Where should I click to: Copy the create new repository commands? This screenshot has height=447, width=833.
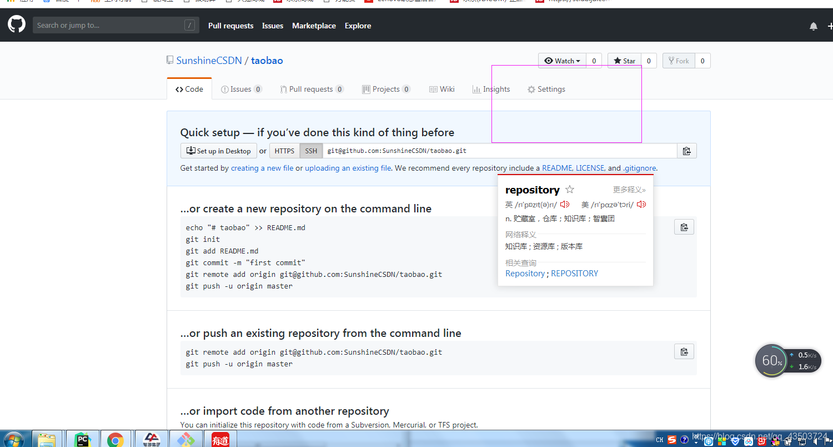click(684, 227)
